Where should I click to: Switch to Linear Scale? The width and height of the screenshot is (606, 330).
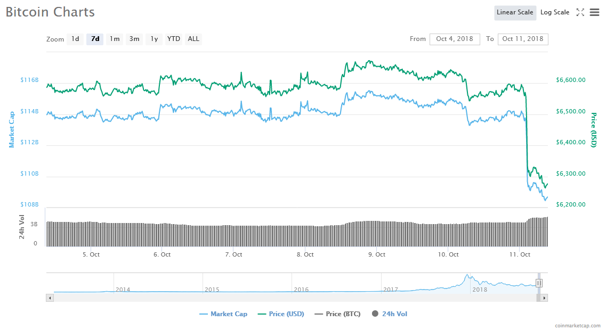pos(515,12)
